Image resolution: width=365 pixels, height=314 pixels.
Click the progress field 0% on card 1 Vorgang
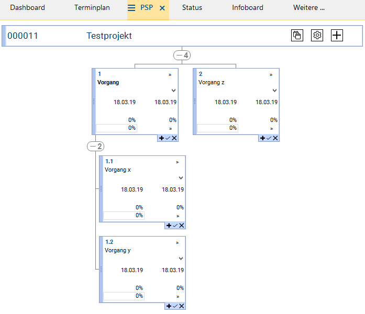coord(116,128)
